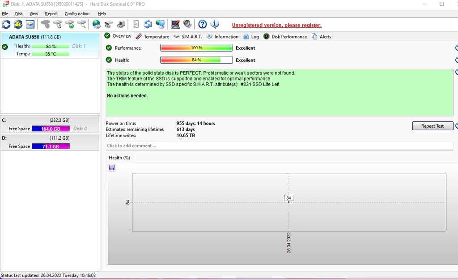Click the 'Click to add comment' field
Viewport: 458px width, 279px height.
tap(279, 146)
